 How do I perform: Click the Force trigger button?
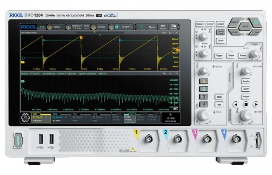[x=243, y=56]
